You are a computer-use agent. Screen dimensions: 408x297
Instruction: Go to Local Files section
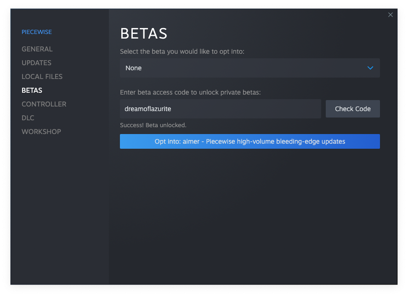point(42,77)
